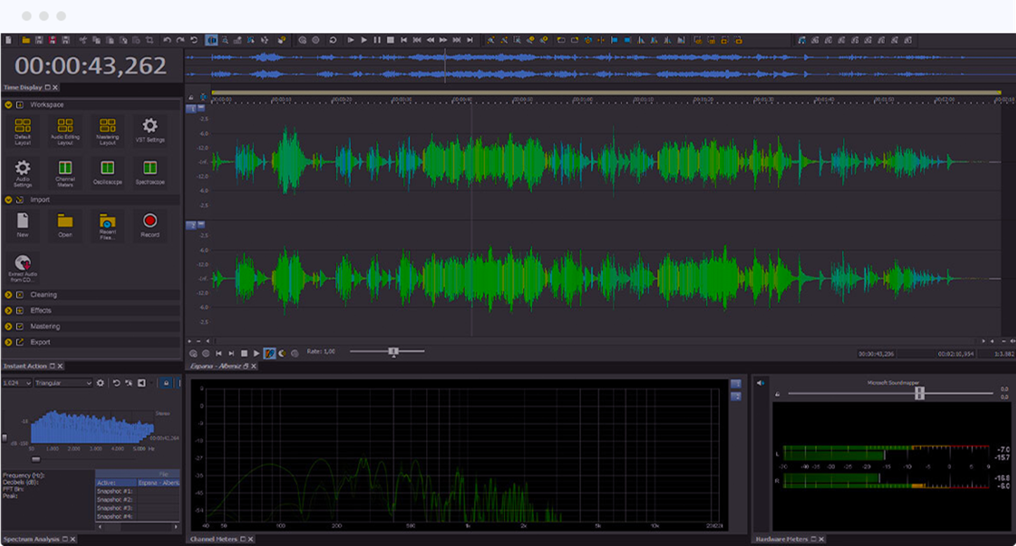Apply the Mastering Layout
This screenshot has height=546, width=1016.
tap(107, 126)
